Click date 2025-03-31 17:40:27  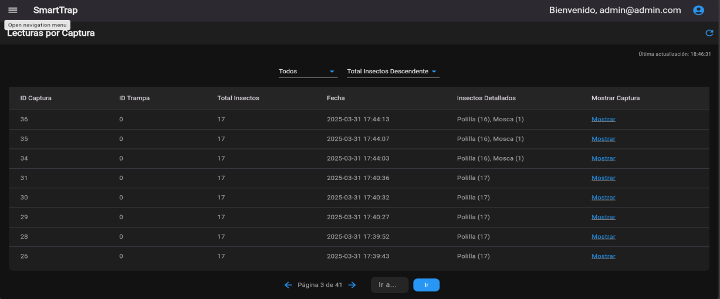point(358,217)
